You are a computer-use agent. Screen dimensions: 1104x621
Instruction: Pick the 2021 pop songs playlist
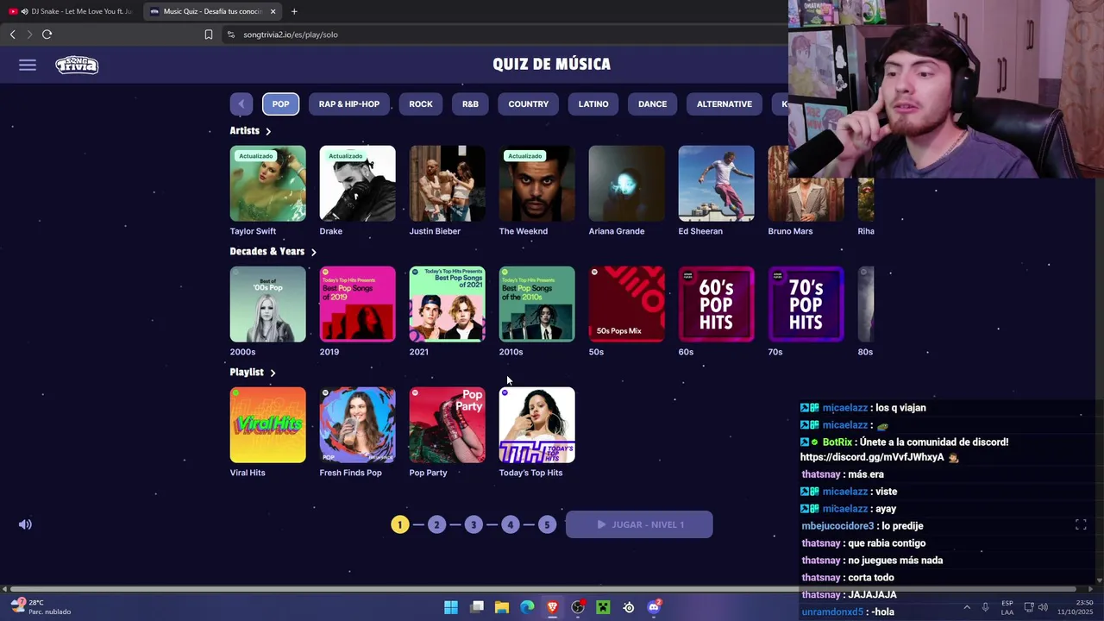pyautogui.click(x=448, y=304)
